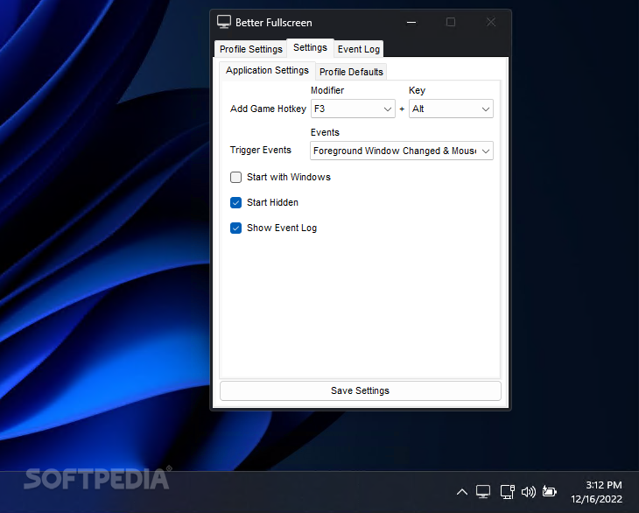Open the monitor icon in system tray
This screenshot has height=513, width=639.
(x=483, y=492)
